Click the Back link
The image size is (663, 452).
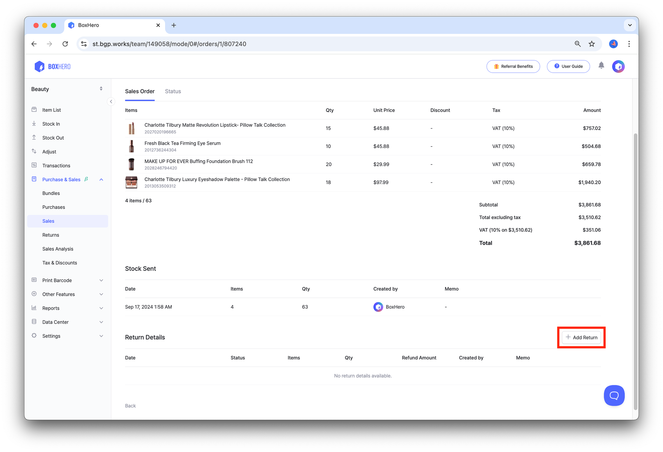coord(130,406)
